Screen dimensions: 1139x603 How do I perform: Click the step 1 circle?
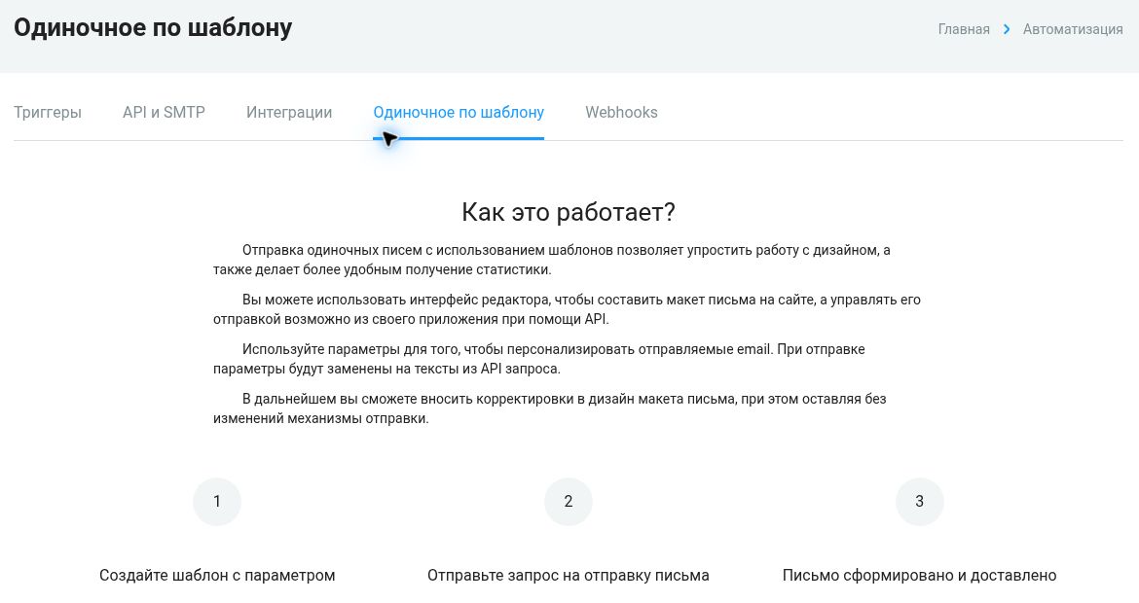216,502
